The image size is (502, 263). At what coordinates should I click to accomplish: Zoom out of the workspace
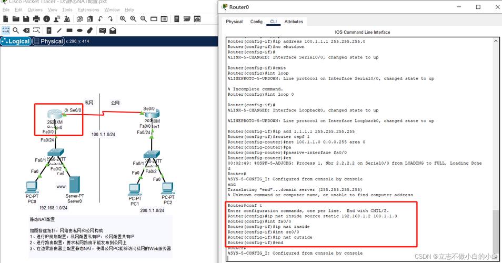[144, 19]
